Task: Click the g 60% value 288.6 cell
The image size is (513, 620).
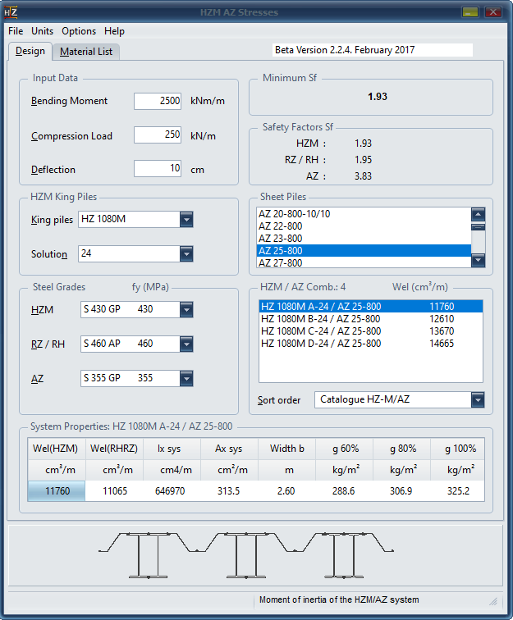Action: tap(344, 491)
